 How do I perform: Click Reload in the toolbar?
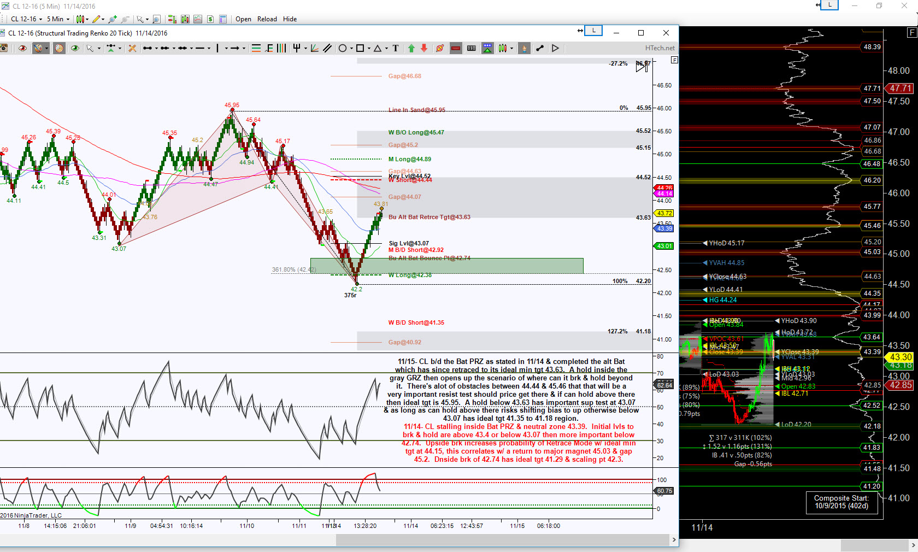pyautogui.click(x=267, y=19)
